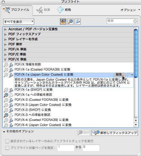
Task: Click check icon of PDF/X-1a (Japan Color Coated)
Action: [6, 75]
